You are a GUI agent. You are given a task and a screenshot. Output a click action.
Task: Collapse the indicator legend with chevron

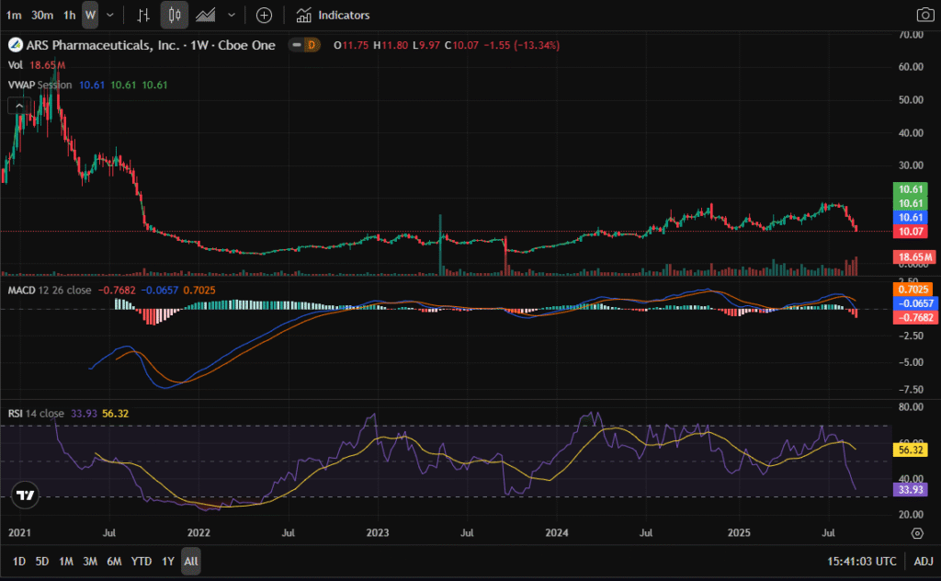tap(18, 106)
